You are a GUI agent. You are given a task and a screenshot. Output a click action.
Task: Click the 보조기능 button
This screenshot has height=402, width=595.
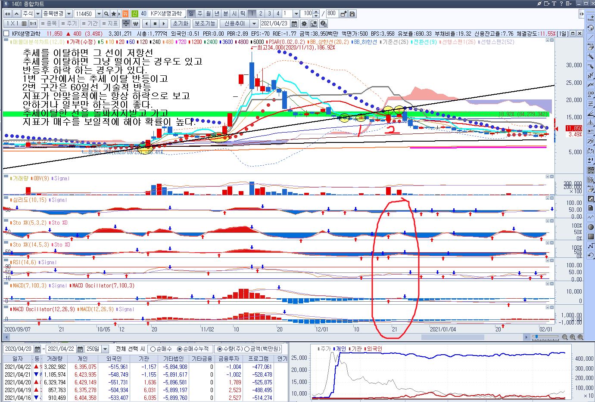205,24
